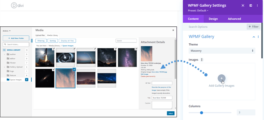Collapse the WPMF Gallery section chevron
Screen dimensions: 264x120
click(x=254, y=37)
